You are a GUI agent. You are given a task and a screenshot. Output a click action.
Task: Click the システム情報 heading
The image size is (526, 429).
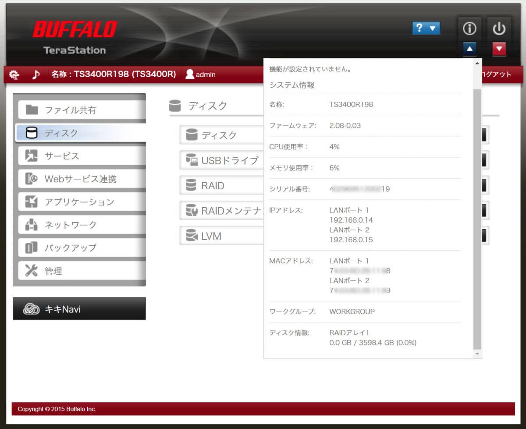(292, 85)
